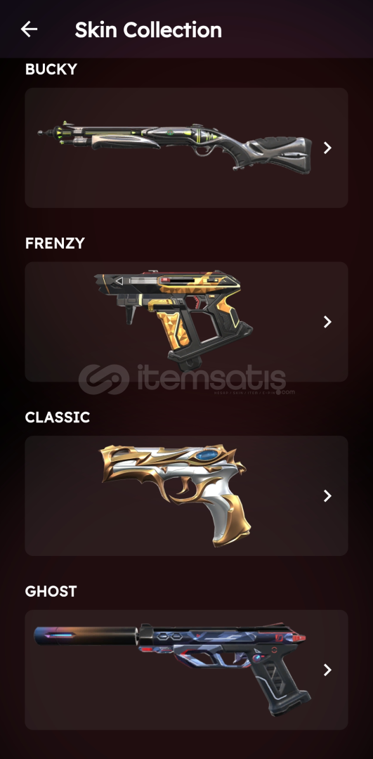Go back using the arrow icon

point(29,30)
